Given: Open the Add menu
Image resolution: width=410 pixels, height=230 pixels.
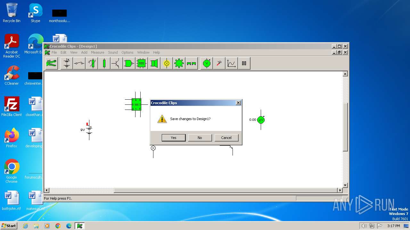Looking at the screenshot, I should (84, 52).
